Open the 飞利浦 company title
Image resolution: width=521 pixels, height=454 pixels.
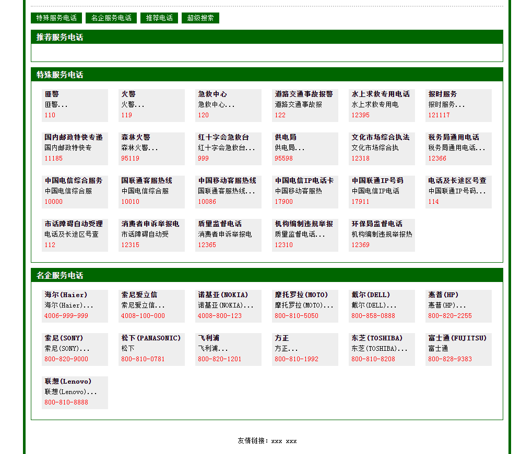click(209, 338)
